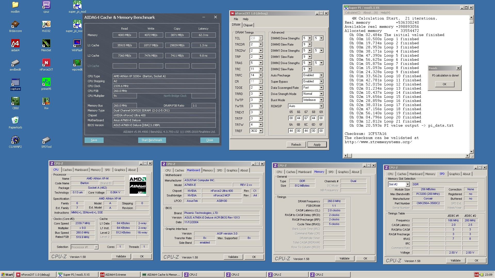Image resolution: width=495 pixels, height=278 pixels.
Task: Click Super PI vertical scrollbar down arrow
Action: coord(472,152)
